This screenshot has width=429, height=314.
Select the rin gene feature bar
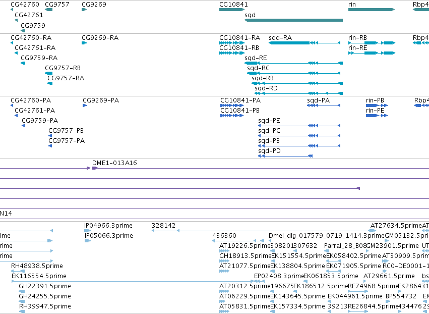point(372,10)
